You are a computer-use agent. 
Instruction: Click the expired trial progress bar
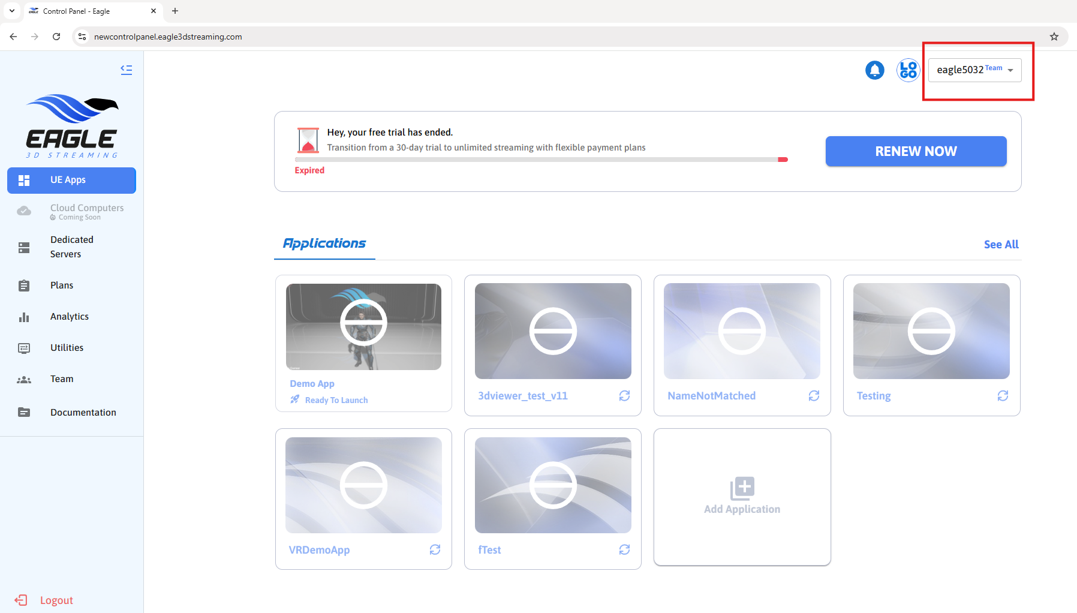(x=541, y=160)
